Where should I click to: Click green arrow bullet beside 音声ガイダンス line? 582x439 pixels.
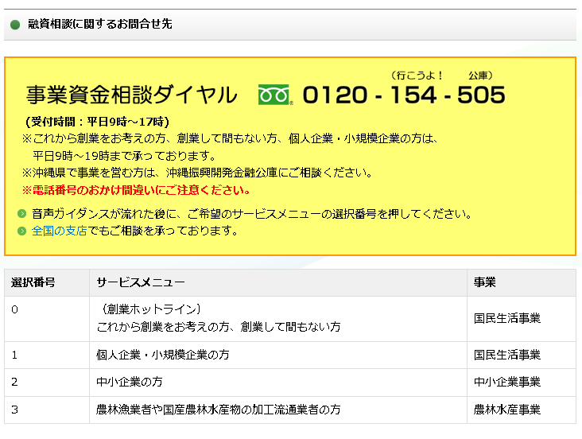[22, 215]
